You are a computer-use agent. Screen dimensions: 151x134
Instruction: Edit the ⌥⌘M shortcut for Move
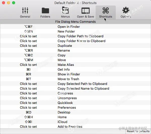tap(28, 60)
